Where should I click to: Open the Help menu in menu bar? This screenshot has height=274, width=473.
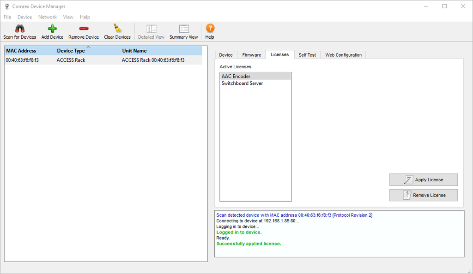85,17
